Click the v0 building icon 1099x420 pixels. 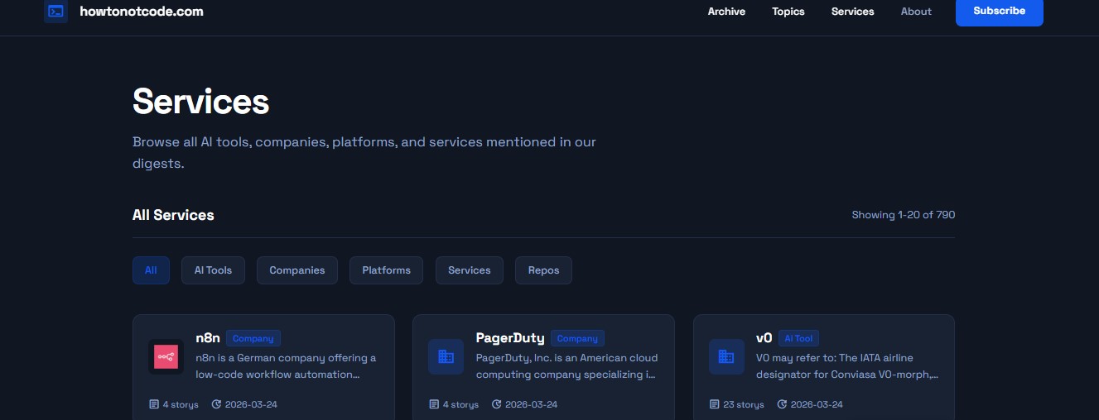pos(726,356)
